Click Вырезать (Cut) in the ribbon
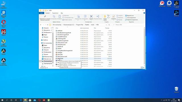This screenshot has width=182, height=102. [66, 16]
